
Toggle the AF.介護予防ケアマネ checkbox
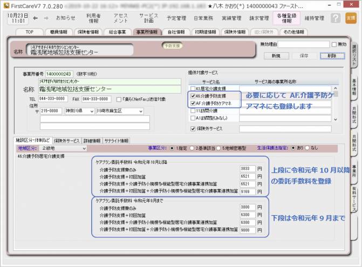(193, 103)
